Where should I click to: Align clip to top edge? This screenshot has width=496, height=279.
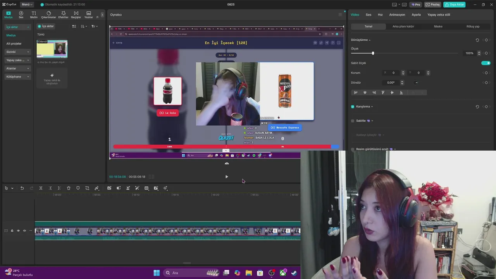(x=383, y=93)
